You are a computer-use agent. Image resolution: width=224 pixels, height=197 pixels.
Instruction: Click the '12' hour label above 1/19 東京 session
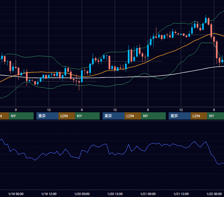(49, 110)
